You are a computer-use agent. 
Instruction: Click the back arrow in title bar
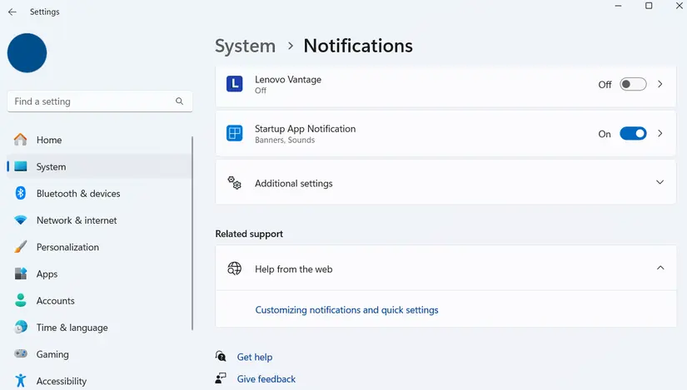pyautogui.click(x=12, y=12)
